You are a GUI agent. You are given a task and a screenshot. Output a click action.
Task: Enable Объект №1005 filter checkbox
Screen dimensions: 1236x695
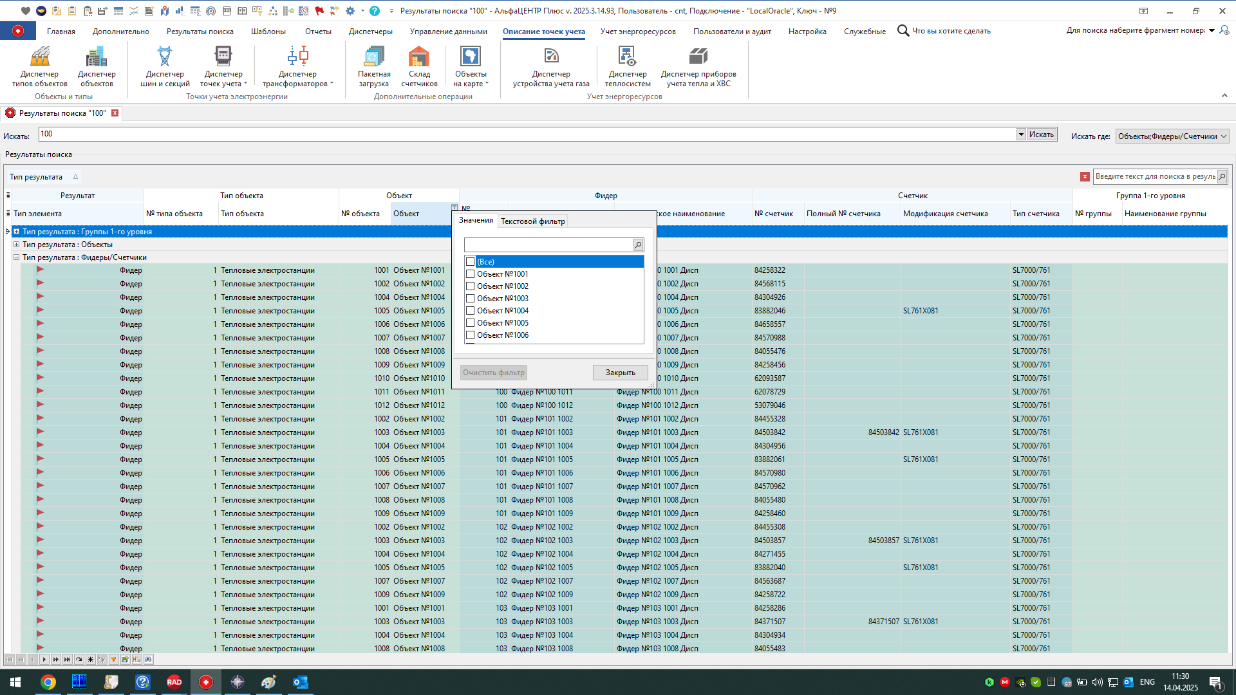[471, 323]
